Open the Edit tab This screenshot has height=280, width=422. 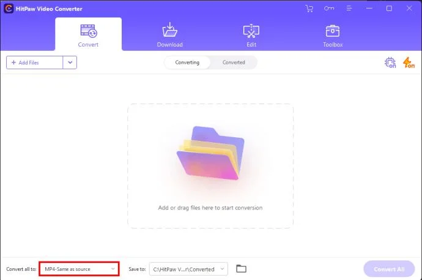[x=251, y=36]
